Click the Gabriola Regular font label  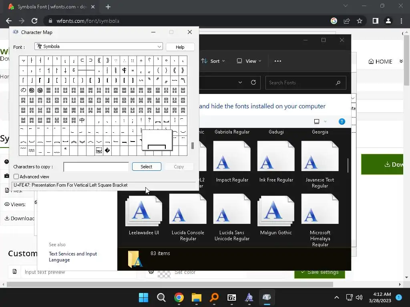tap(232, 132)
